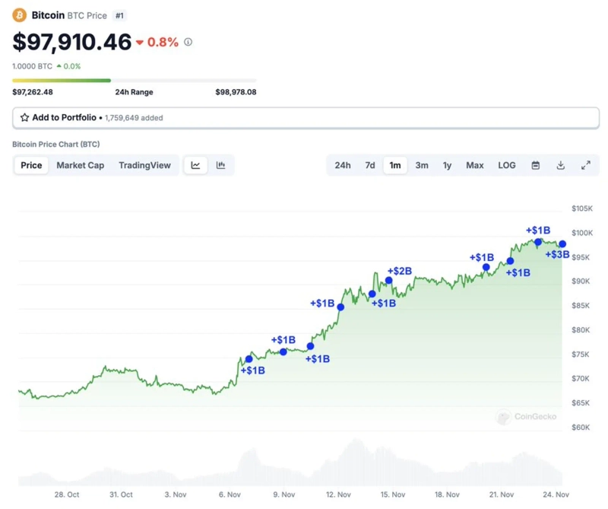This screenshot has width=608, height=509.
Task: Switch to the Market Cap tab
Action: 80,165
